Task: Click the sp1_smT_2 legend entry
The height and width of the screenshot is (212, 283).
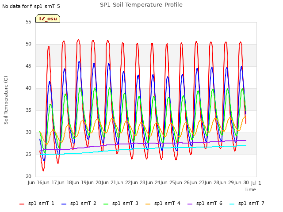Action: click(x=79, y=204)
